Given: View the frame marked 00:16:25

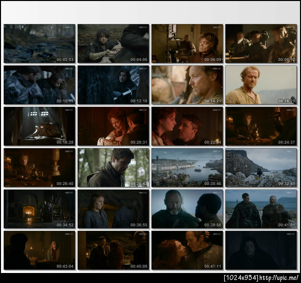Looking at the screenshot, I should [x=261, y=85].
